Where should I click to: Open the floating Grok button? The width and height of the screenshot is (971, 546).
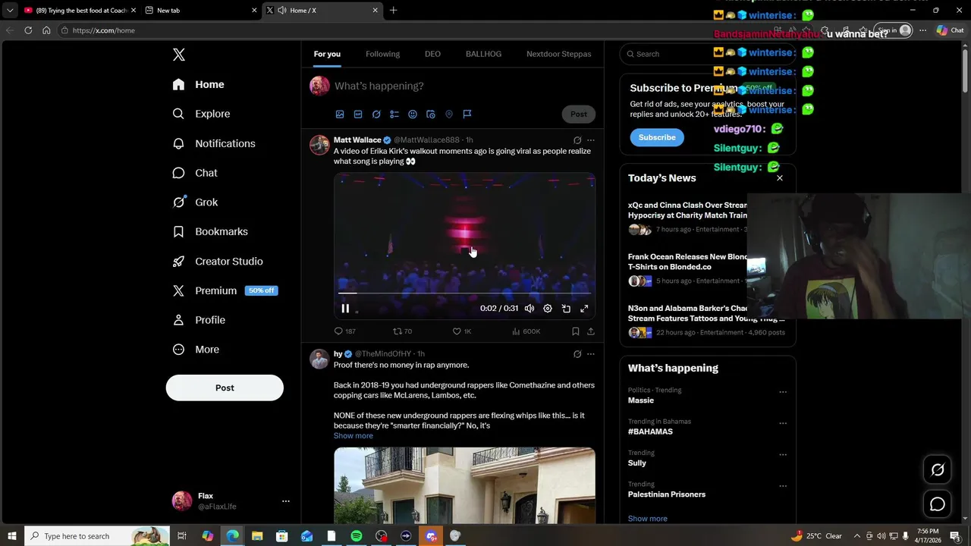tap(938, 470)
